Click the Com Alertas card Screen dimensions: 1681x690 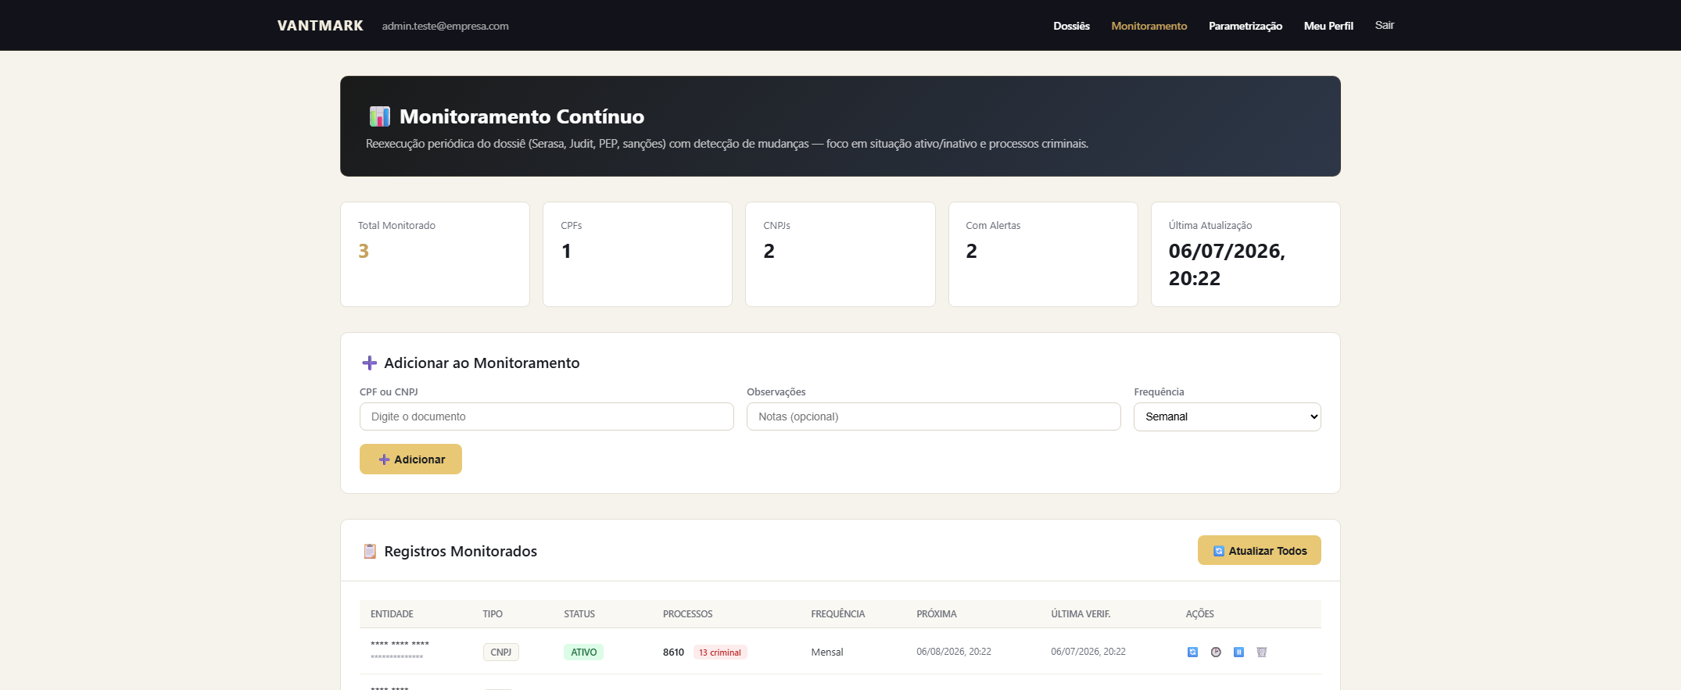(x=1043, y=254)
